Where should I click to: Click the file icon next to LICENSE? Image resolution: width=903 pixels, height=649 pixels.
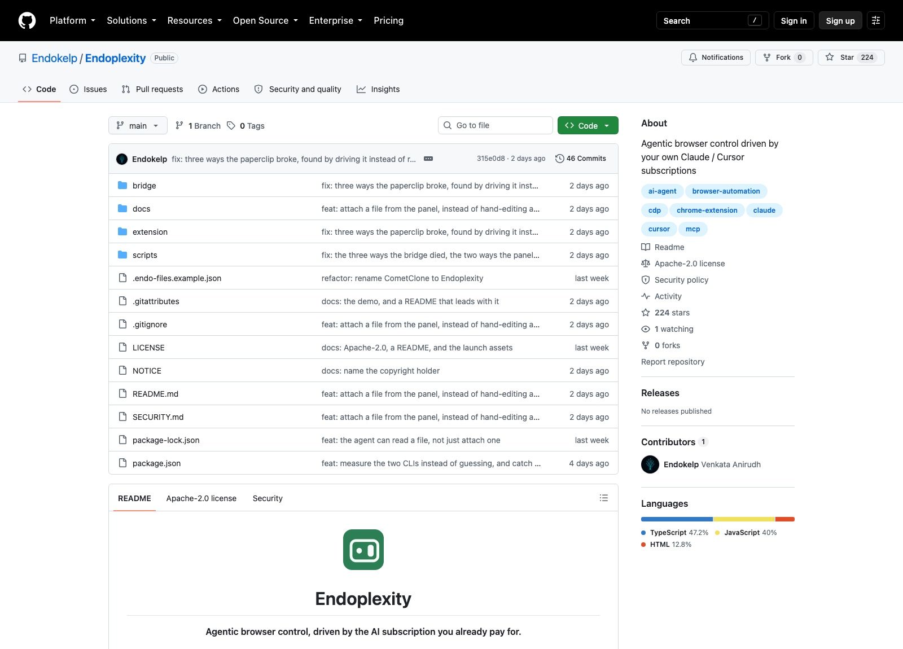tap(122, 347)
